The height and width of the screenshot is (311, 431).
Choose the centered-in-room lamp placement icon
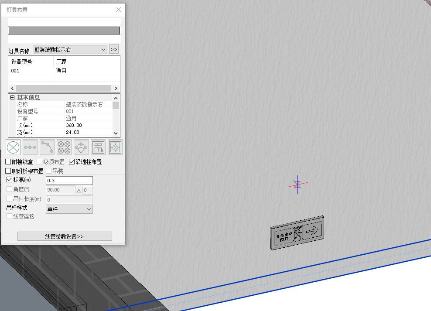115,147
